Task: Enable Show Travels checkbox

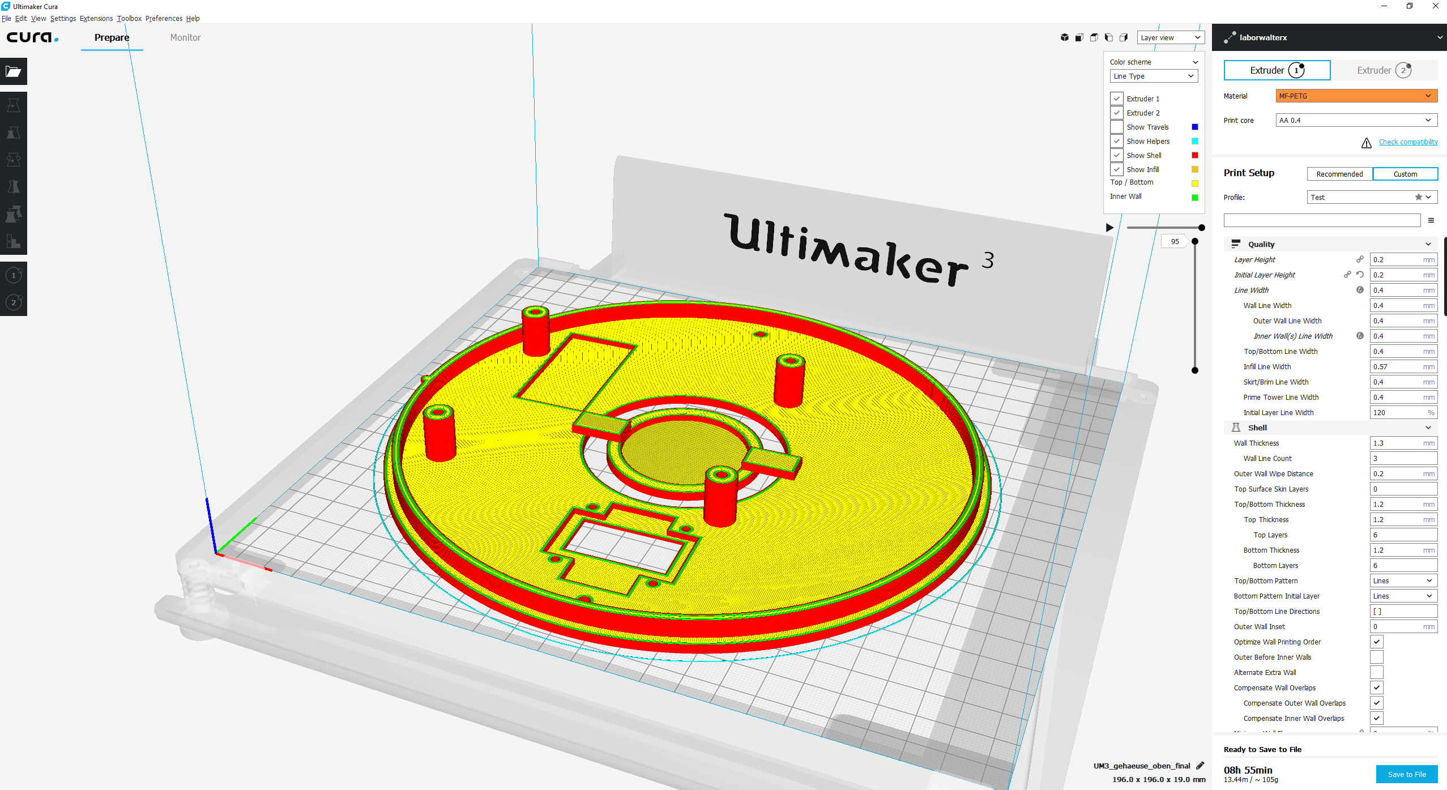Action: click(x=1117, y=127)
